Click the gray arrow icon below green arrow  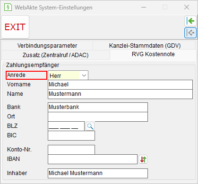(x=190, y=33)
